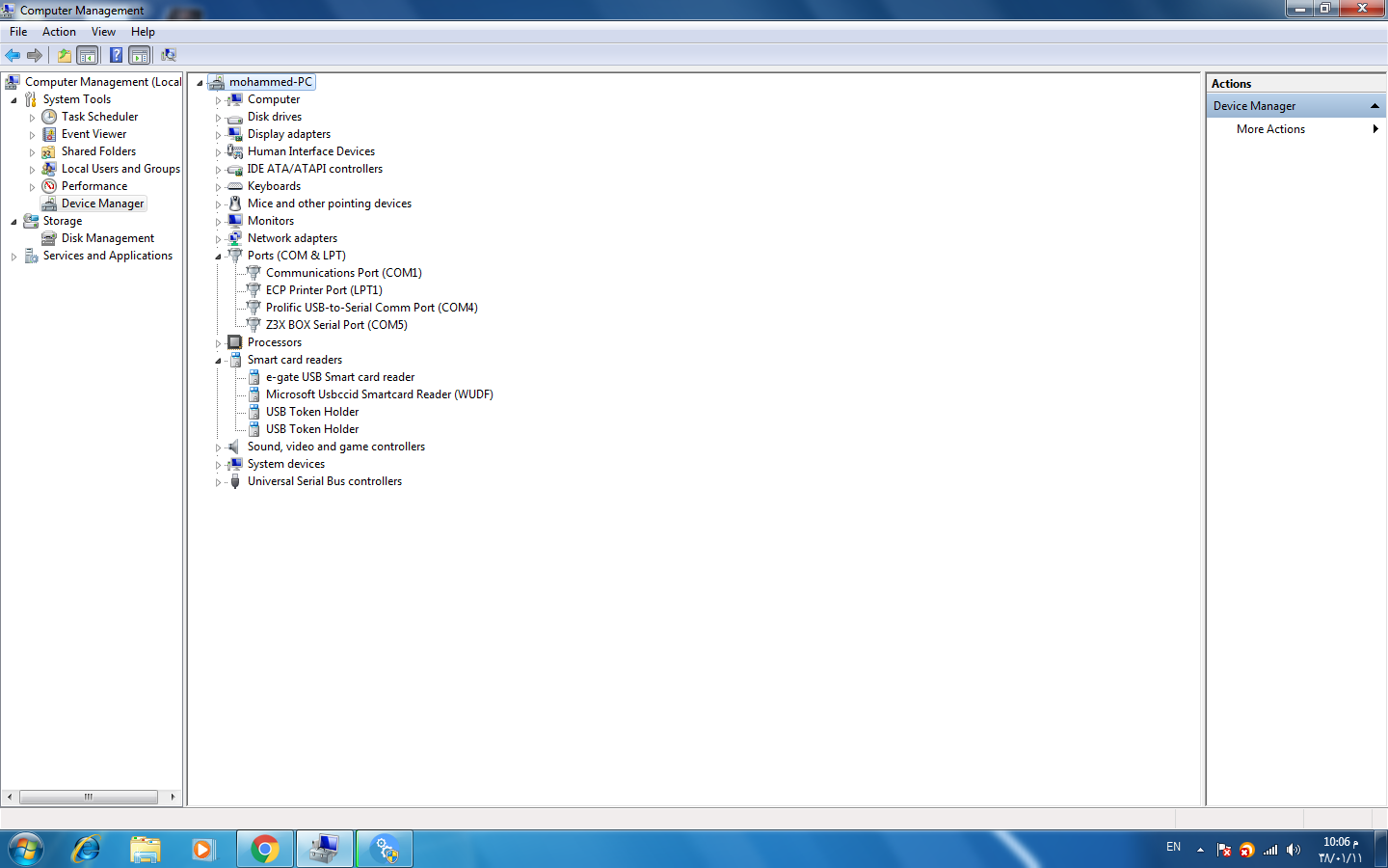
Task: Toggle the Show/Hide Action Pane button
Action: pyautogui.click(x=140, y=55)
